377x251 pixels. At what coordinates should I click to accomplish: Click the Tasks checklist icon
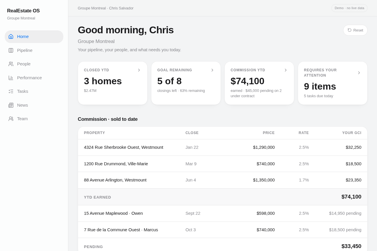pos(11,91)
